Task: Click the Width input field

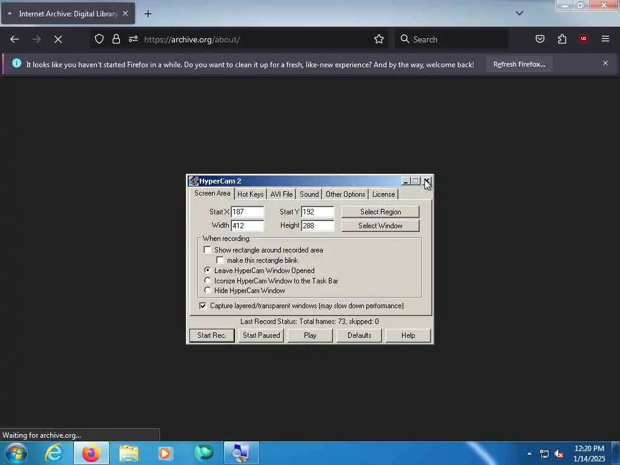Action: (x=248, y=226)
